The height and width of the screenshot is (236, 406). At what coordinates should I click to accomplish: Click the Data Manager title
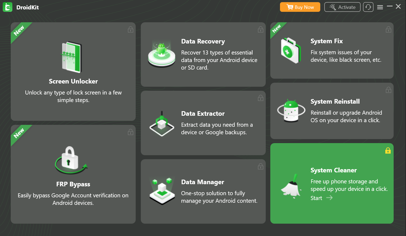click(x=203, y=182)
